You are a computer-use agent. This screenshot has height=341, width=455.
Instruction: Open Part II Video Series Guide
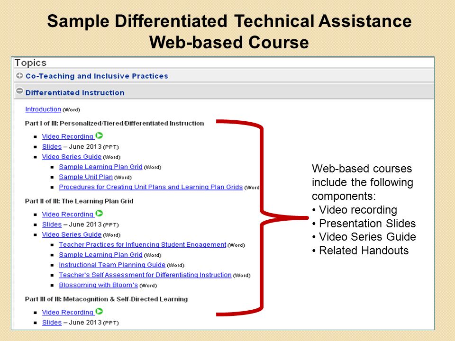pos(72,234)
